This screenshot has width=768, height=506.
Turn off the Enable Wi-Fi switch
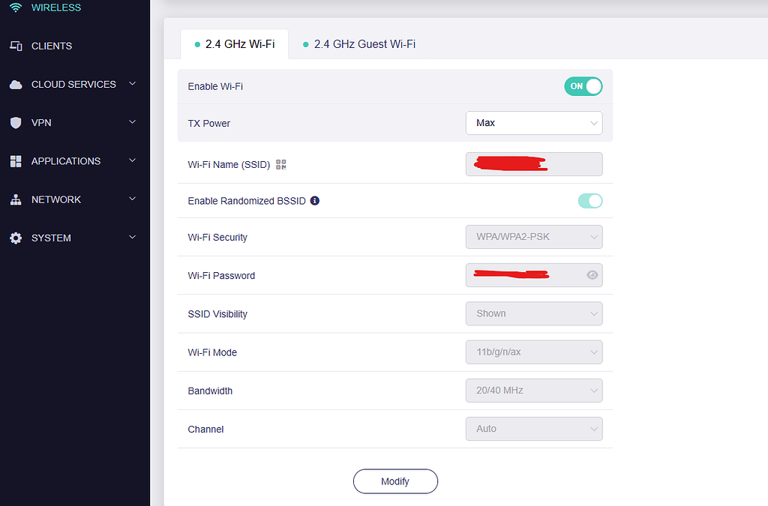(583, 86)
